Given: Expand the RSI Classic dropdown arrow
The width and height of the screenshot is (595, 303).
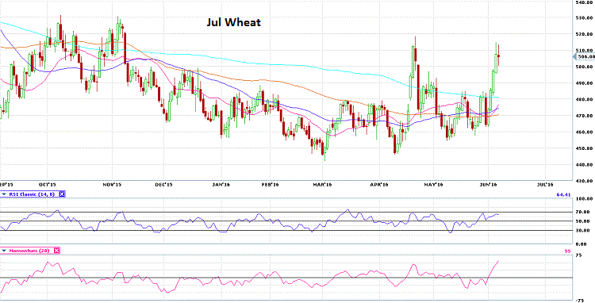Looking at the screenshot, I should [4, 194].
